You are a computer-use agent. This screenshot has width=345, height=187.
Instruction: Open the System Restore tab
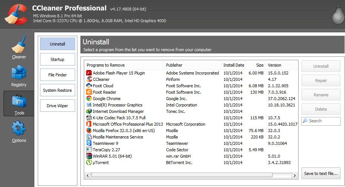click(57, 90)
